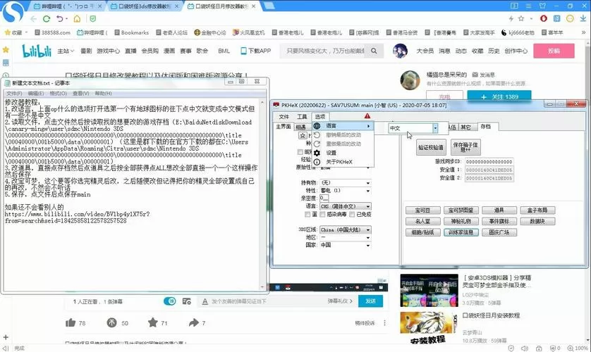The image size is (591, 352).
Task: Click the 神秘礼物 button
Action: [x=461, y=222]
